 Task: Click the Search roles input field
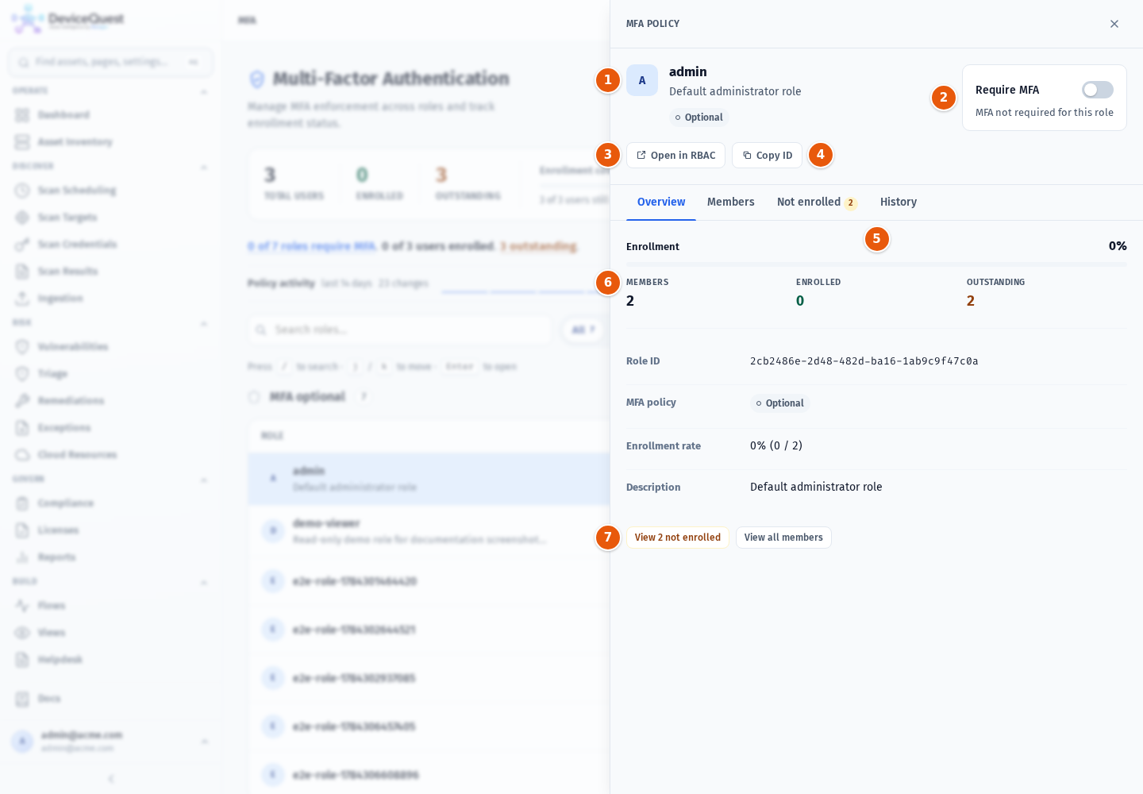400,330
